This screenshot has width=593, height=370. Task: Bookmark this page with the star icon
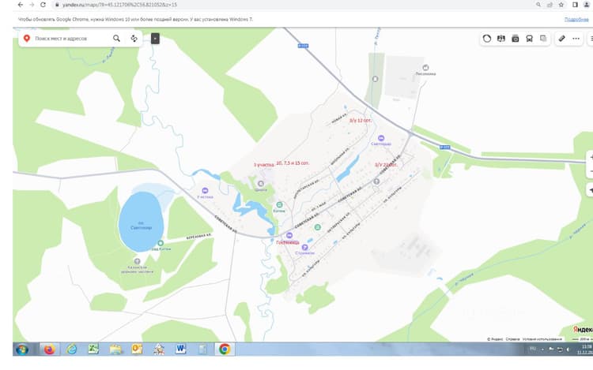561,5
